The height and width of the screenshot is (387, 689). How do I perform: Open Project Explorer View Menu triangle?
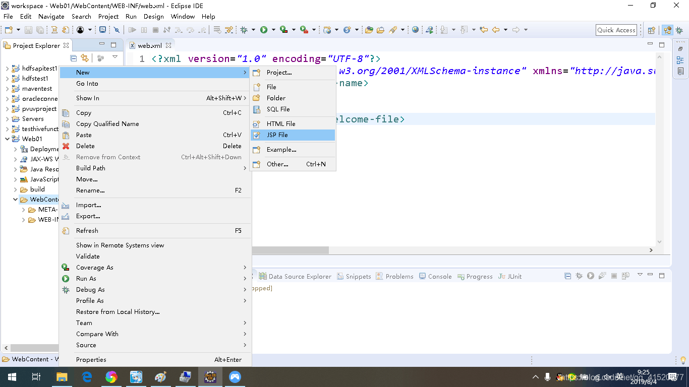click(x=115, y=58)
